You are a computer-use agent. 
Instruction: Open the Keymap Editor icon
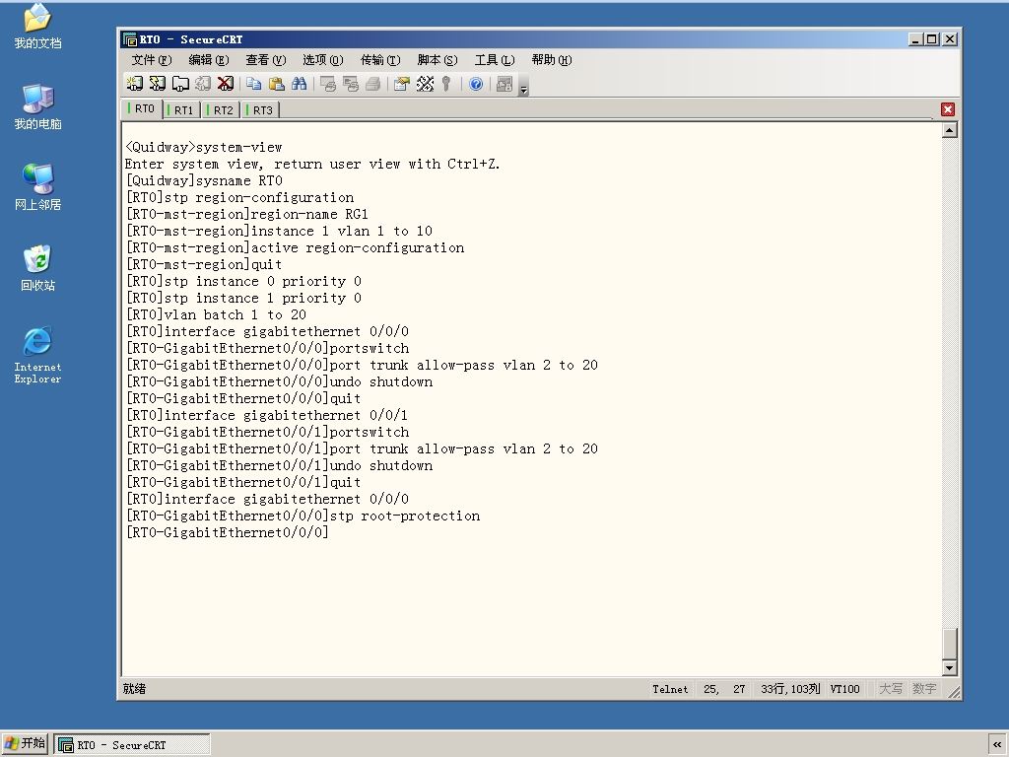(x=425, y=84)
